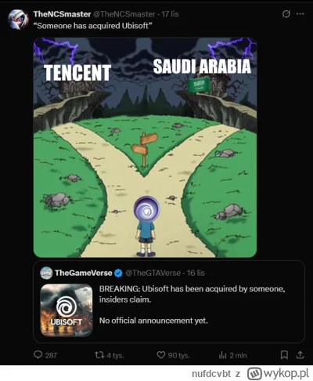Image resolution: width=313 pixels, height=381 pixels.
Task: Enlarge the Tencent vs Saudi Arabia meme
Action: tap(145, 147)
